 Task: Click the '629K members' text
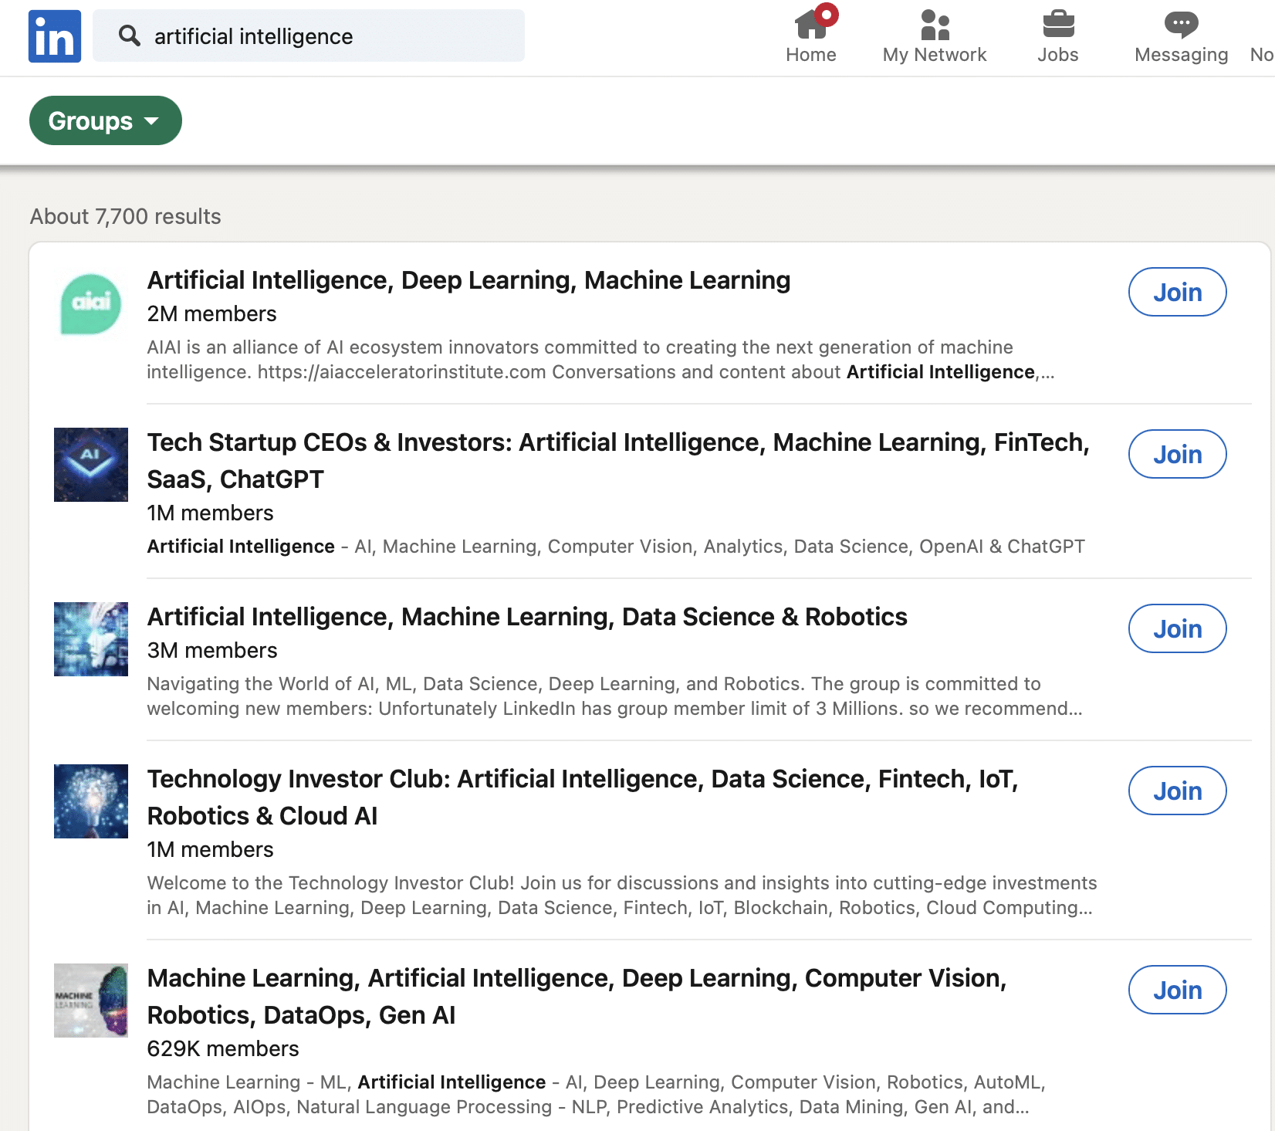coord(223,1049)
